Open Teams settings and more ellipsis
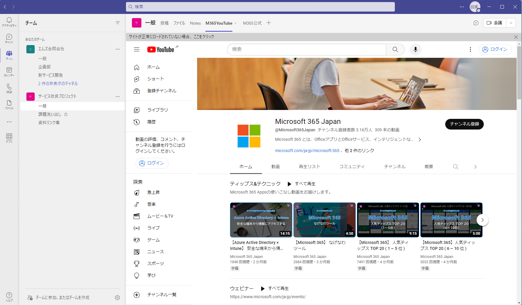This screenshot has width=522, height=305. point(462,7)
